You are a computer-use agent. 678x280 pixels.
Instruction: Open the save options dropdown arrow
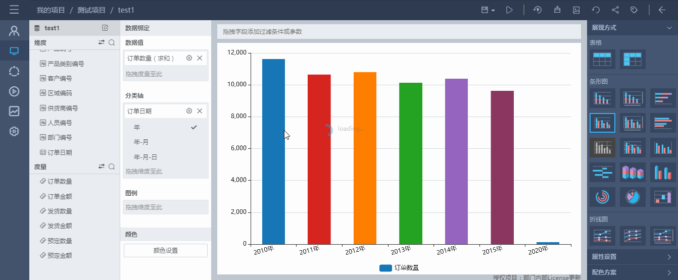pyautogui.click(x=493, y=11)
